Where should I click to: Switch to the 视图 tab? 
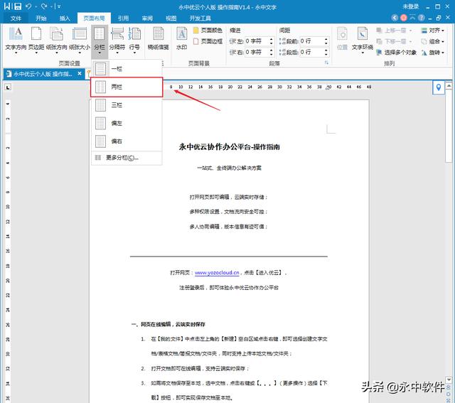(171, 18)
